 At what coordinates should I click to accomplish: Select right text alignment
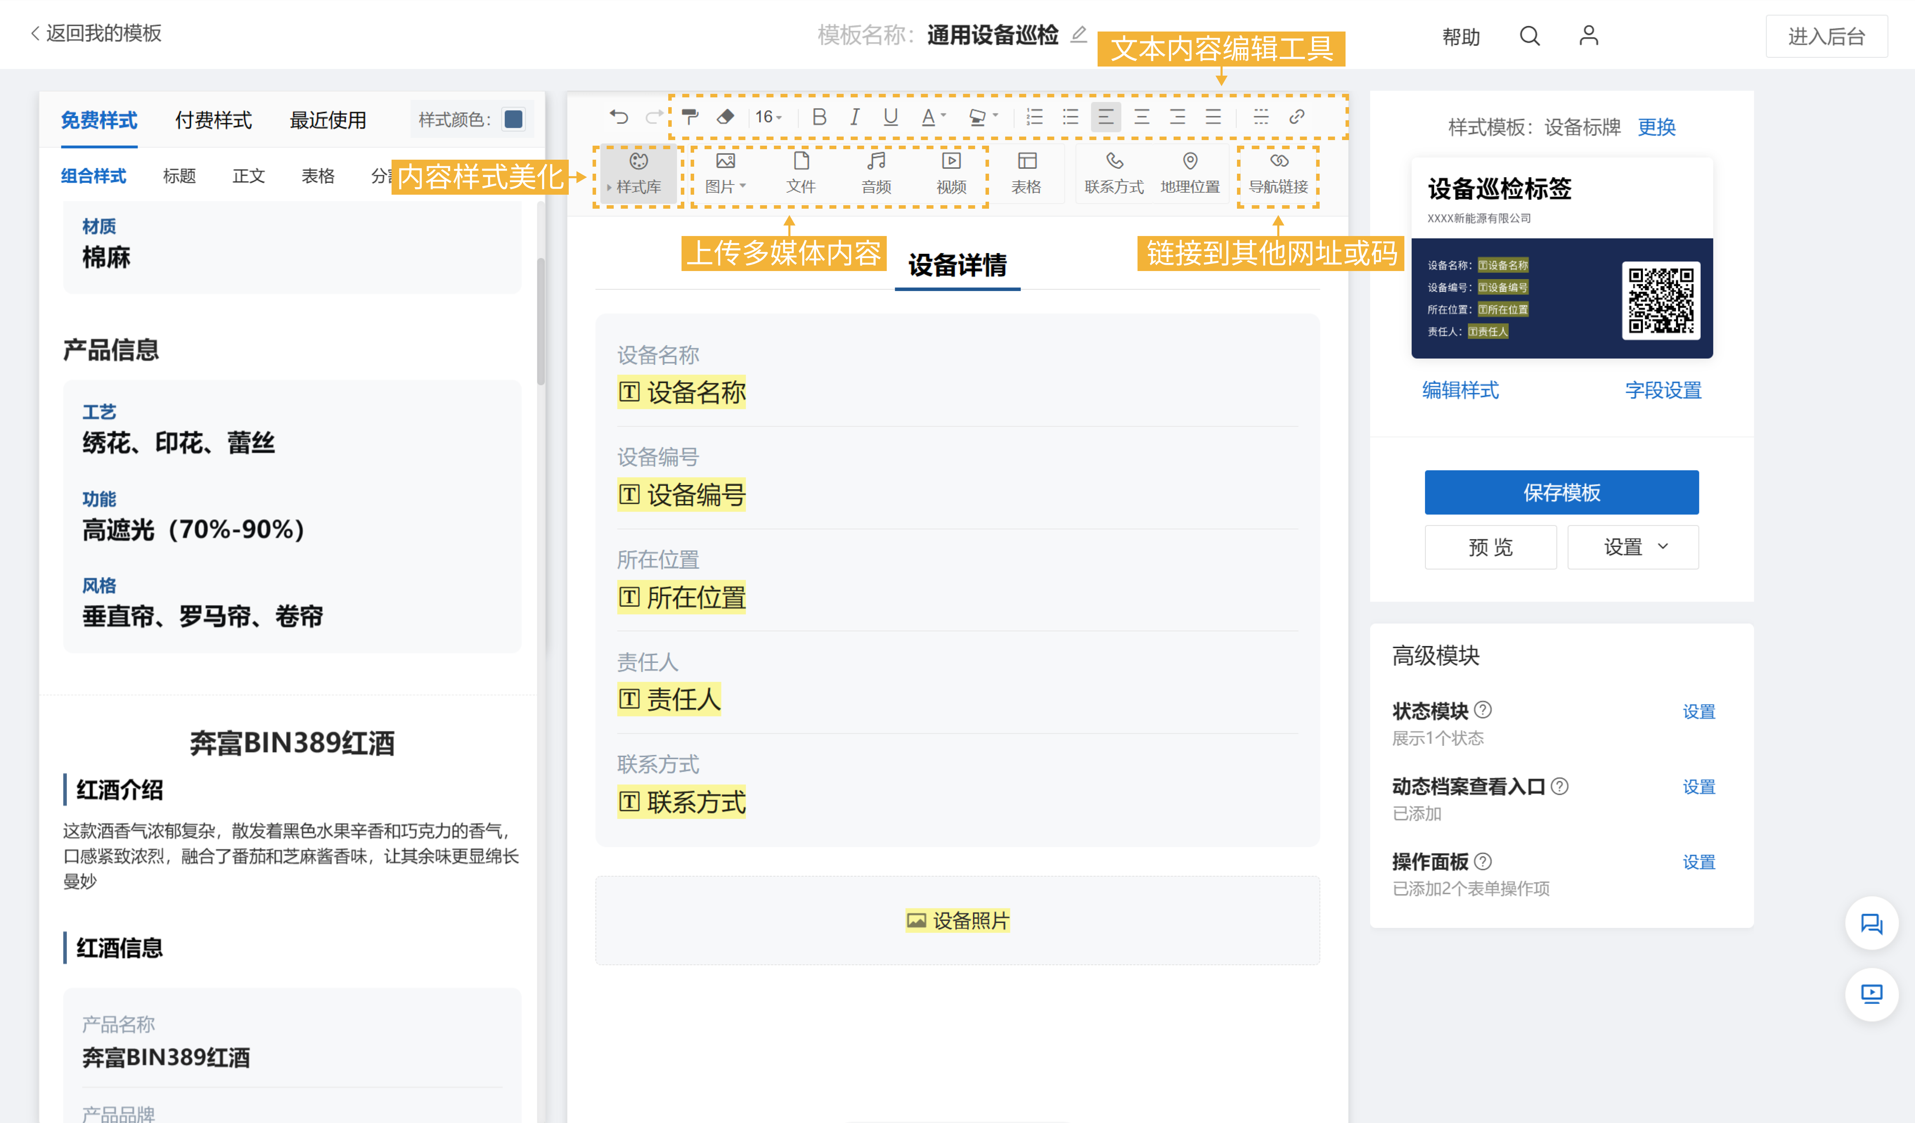[x=1177, y=117]
